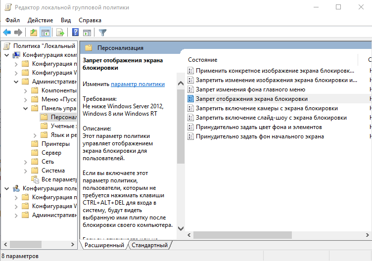
Task: Click the Up one level folder icon
Action: click(x=34, y=33)
